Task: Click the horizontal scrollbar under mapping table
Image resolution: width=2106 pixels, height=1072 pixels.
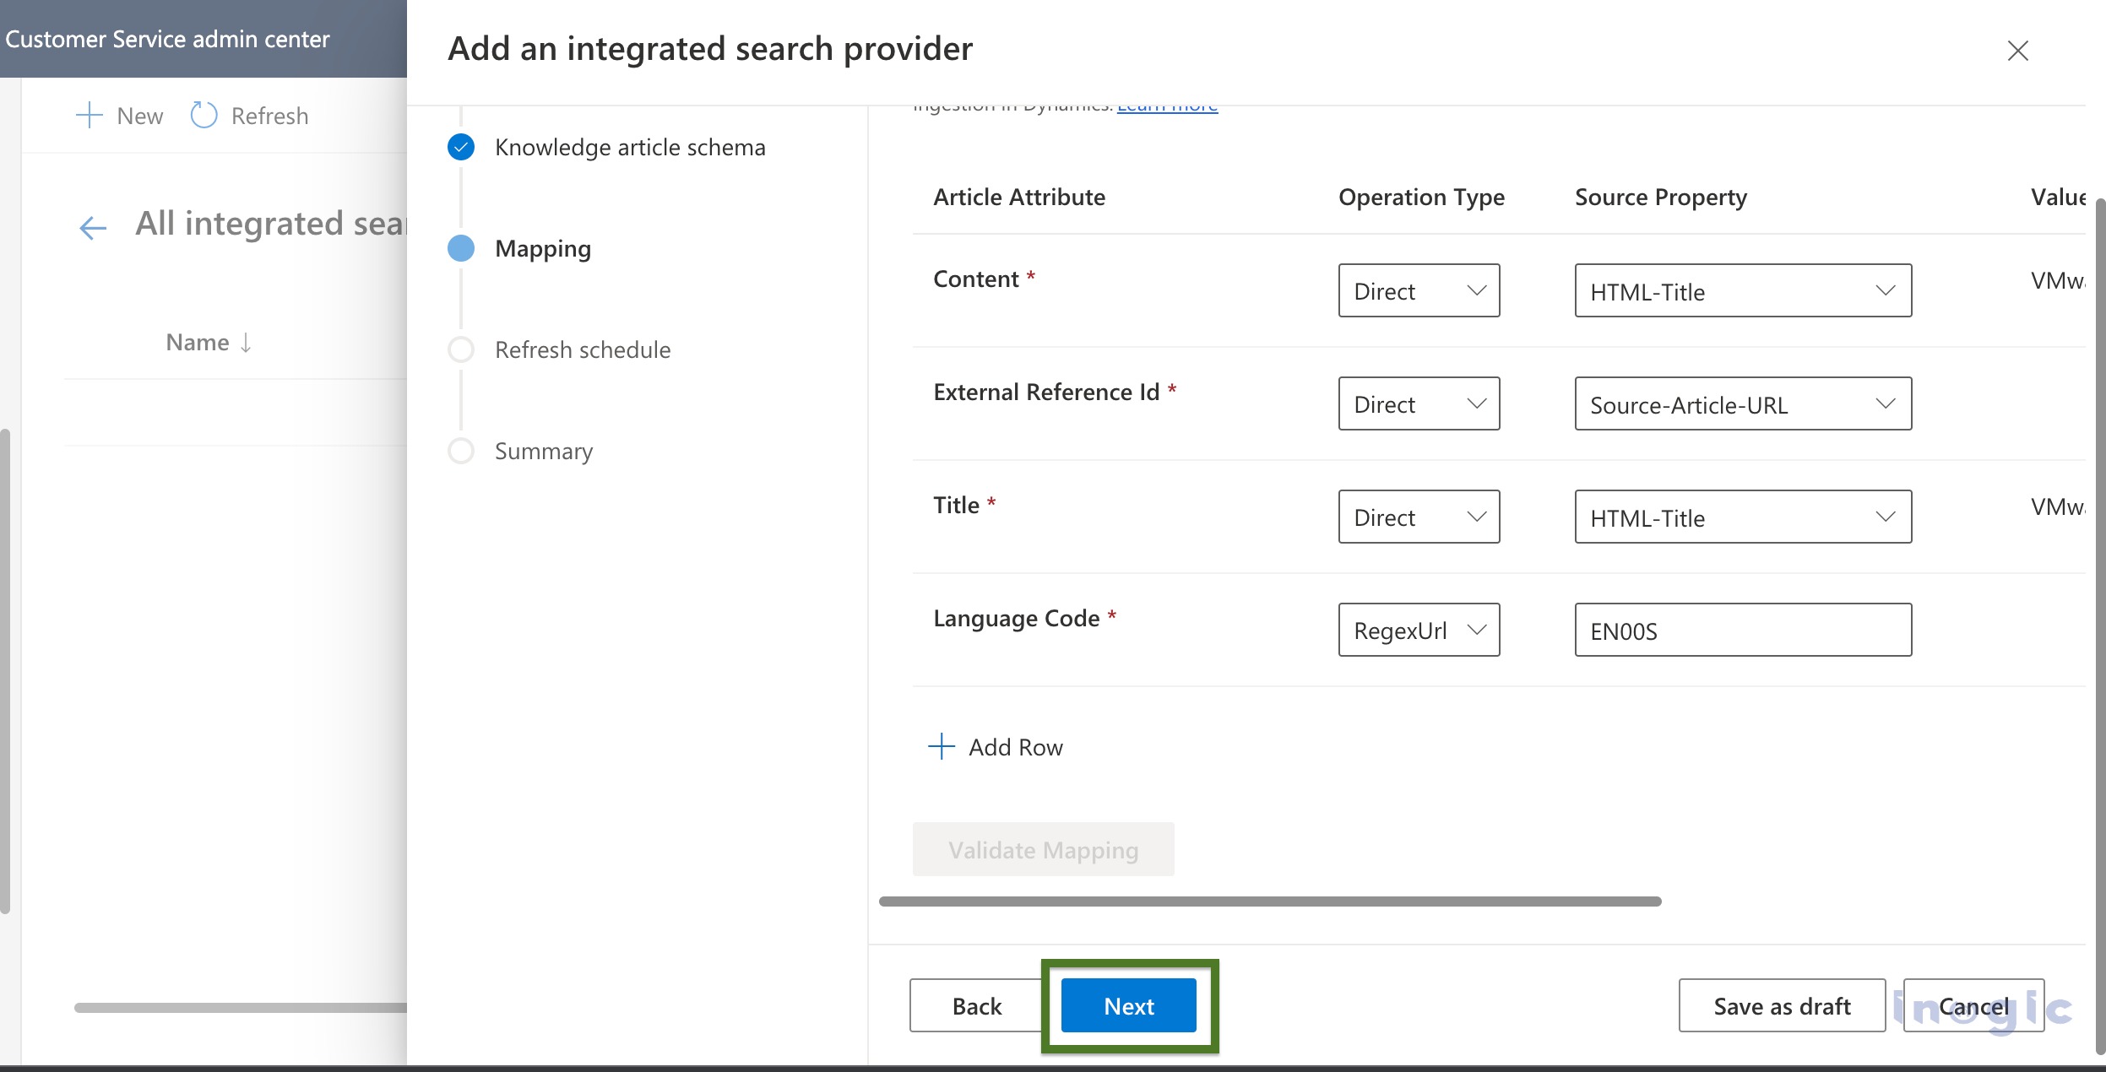Action: [x=1269, y=901]
